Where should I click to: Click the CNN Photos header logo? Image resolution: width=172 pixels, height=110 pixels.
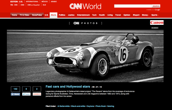coord(85,23)
